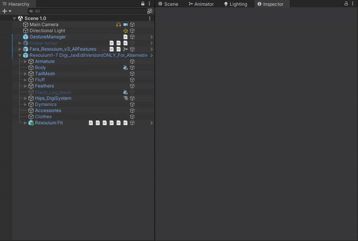Select the Directional Light object
Viewport: 358px width, 241px height.
coord(47,31)
